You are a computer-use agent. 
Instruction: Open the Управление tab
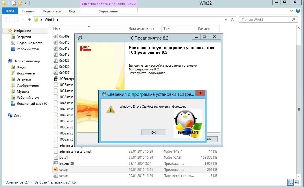(x=108, y=11)
